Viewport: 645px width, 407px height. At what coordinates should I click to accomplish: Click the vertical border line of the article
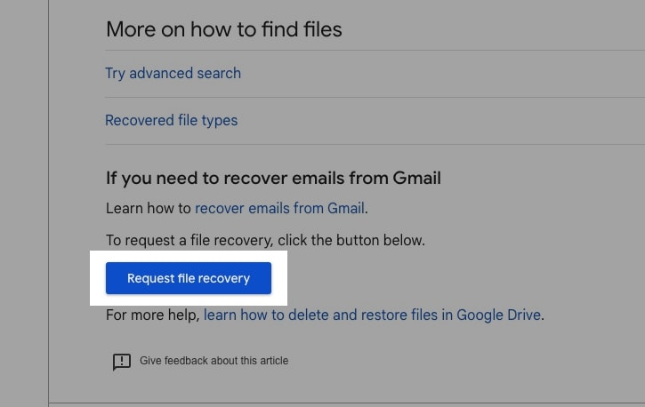point(49,203)
